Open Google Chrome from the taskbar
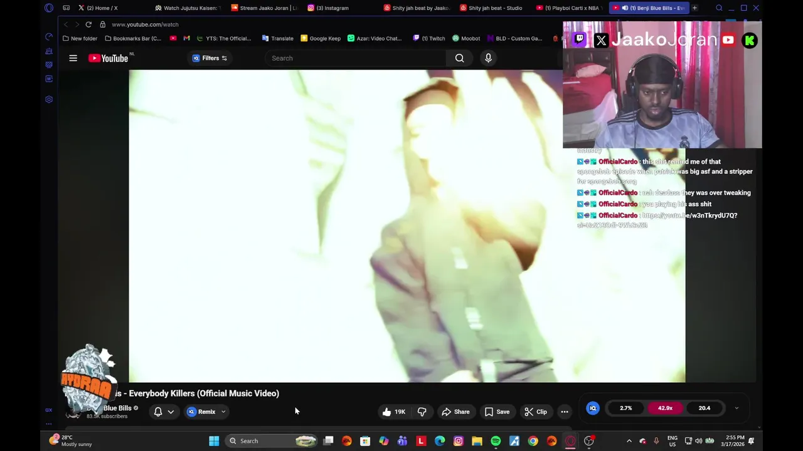 (533, 441)
